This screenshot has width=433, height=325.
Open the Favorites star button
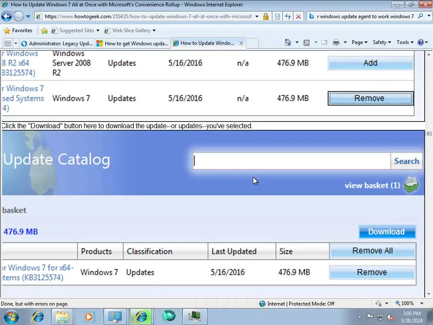tap(18, 30)
